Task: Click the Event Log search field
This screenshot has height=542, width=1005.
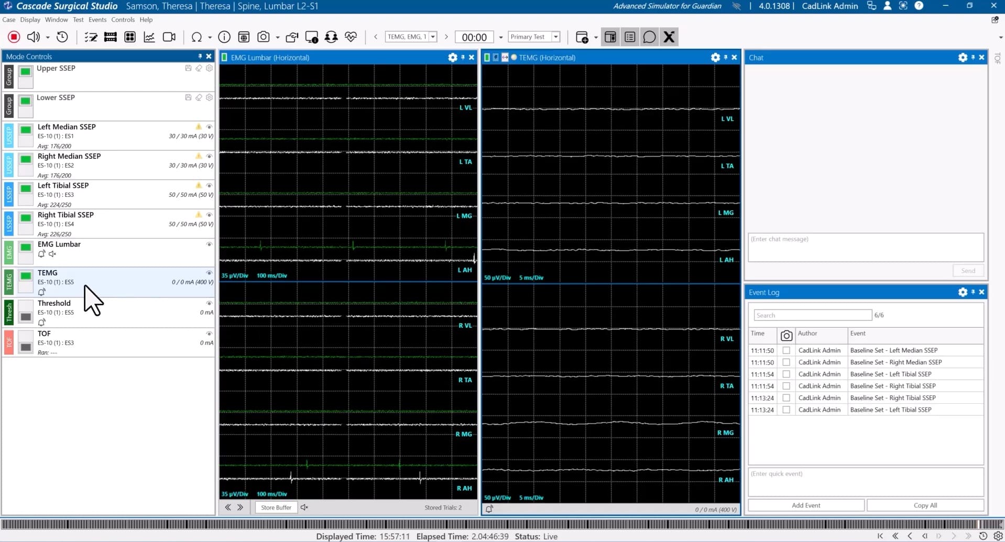Action: 812,315
